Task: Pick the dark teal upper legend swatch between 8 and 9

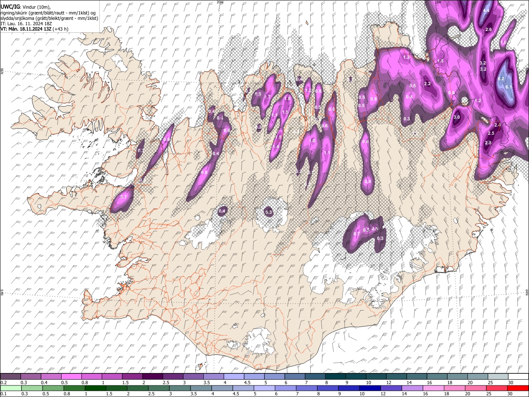Action: [336, 377]
